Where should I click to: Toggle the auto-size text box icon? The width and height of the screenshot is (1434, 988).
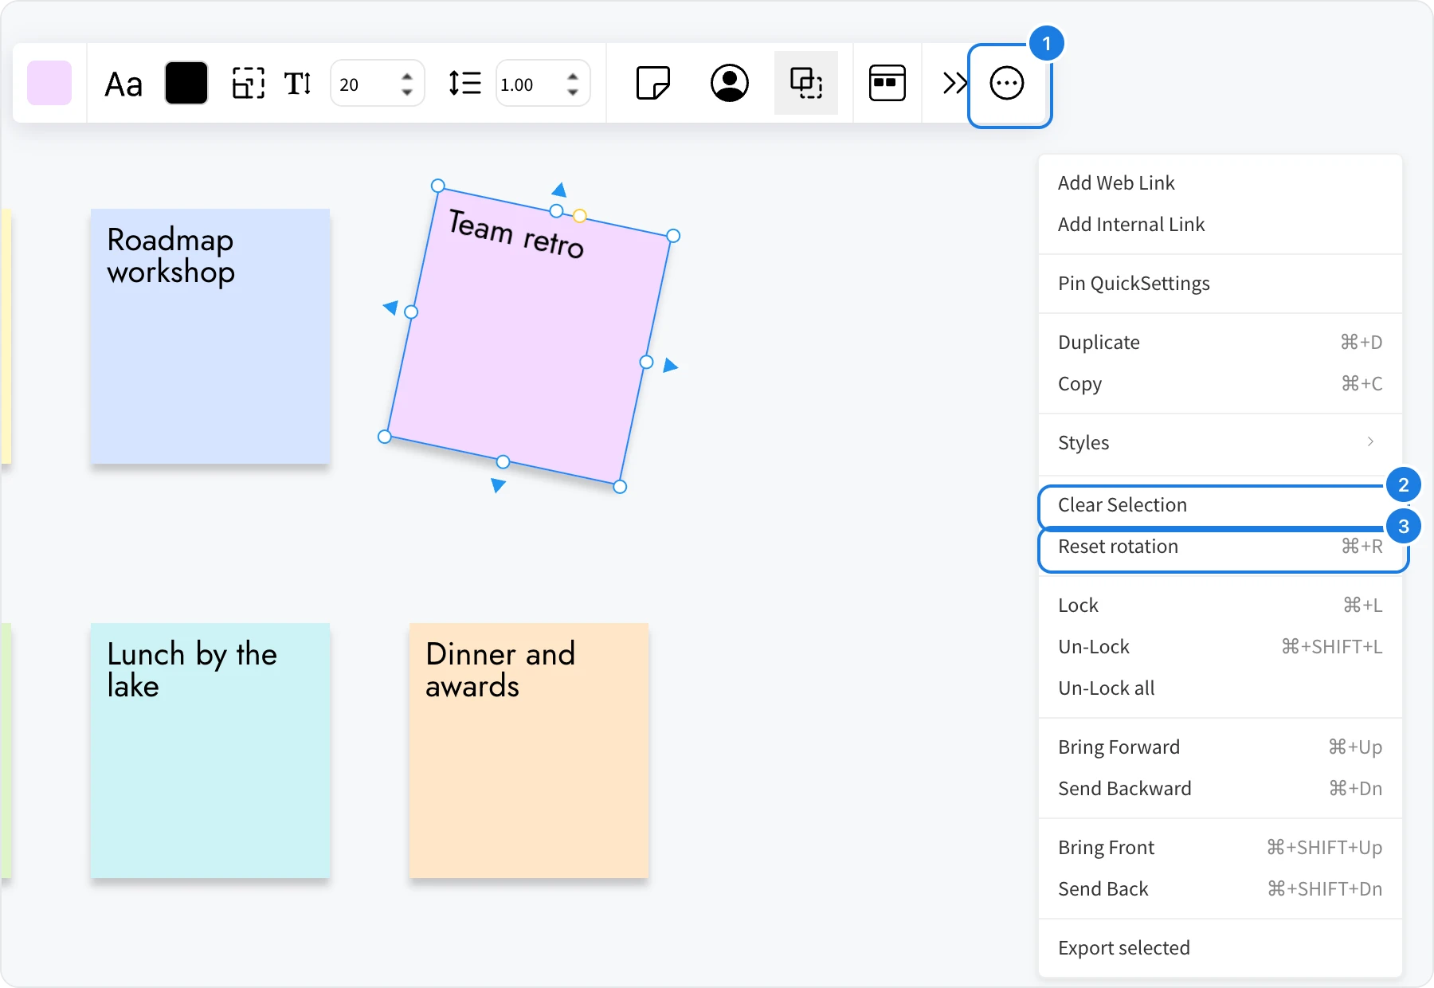coord(249,83)
